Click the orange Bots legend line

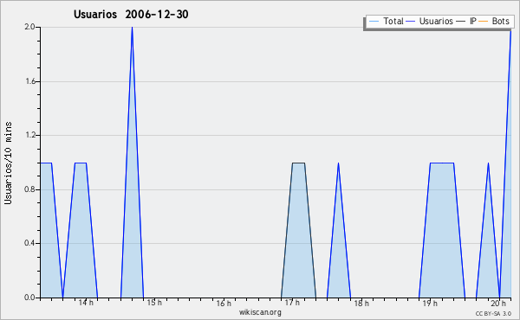click(x=484, y=22)
